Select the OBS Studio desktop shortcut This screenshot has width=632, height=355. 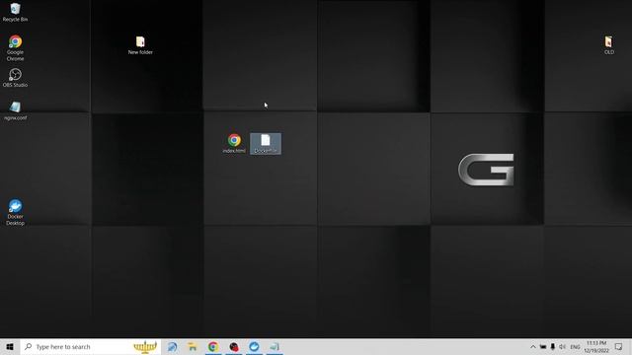coord(15,78)
